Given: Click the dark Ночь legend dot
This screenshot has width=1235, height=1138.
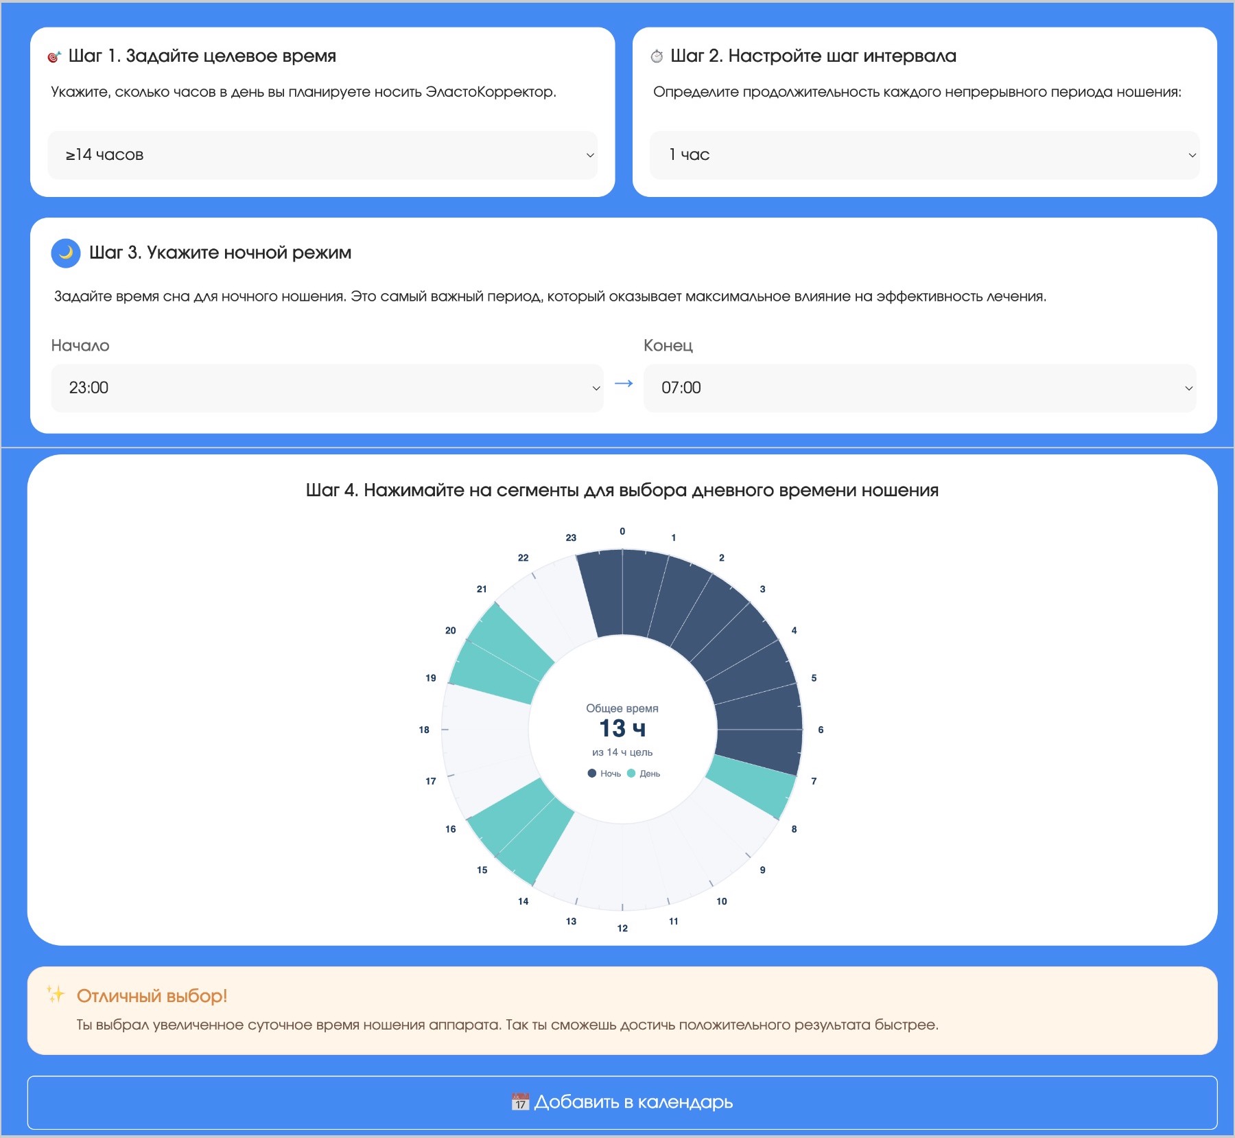Looking at the screenshot, I should (592, 774).
